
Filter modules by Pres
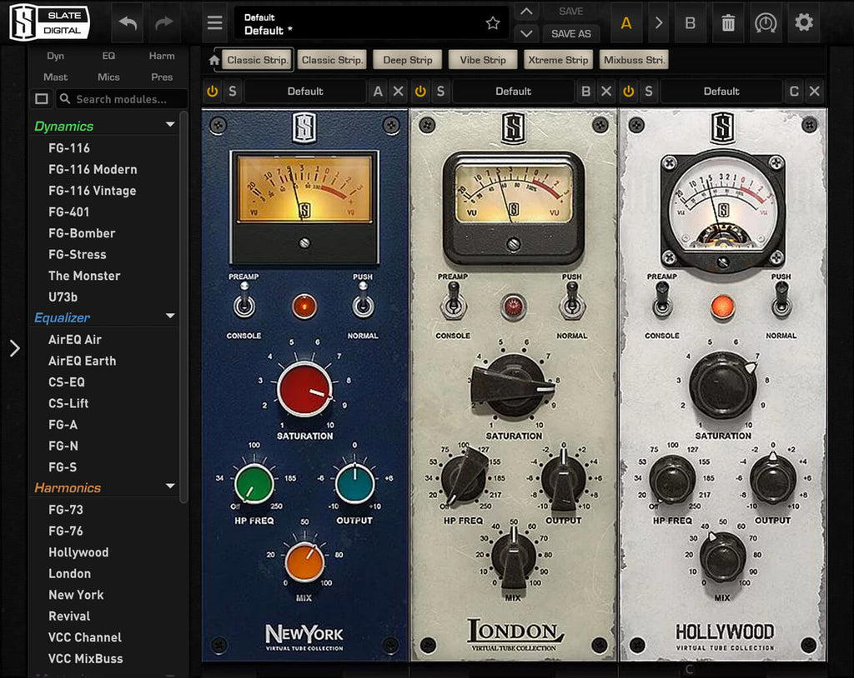pyautogui.click(x=162, y=77)
